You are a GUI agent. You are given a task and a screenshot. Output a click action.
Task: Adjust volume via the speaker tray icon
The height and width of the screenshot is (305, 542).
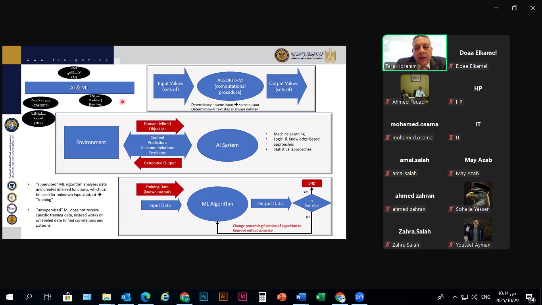point(474,297)
